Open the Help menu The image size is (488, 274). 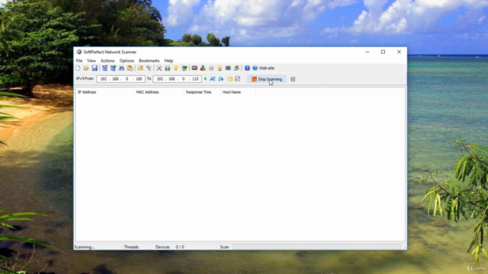(169, 61)
